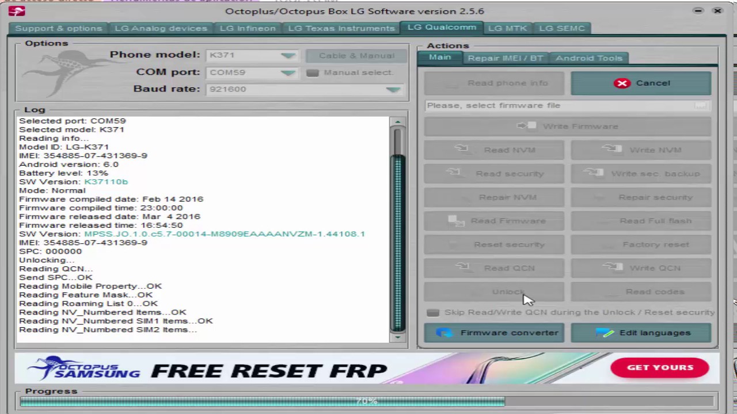Click the Write QCN icon

click(614, 267)
